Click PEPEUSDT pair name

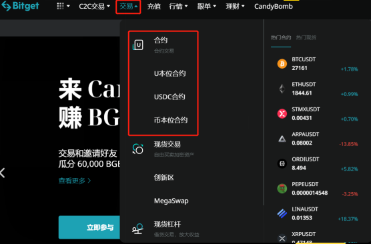coord(305,184)
